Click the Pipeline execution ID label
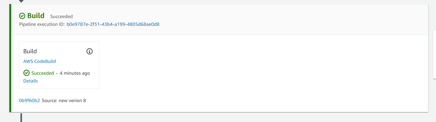Screen dimensions: 436x122 coord(42,24)
